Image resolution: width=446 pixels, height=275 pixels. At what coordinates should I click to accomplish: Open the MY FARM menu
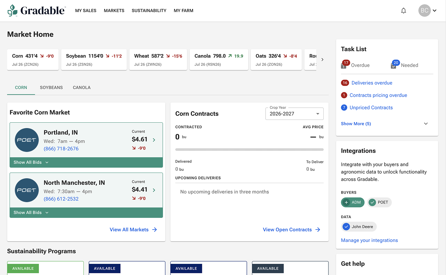(183, 10)
